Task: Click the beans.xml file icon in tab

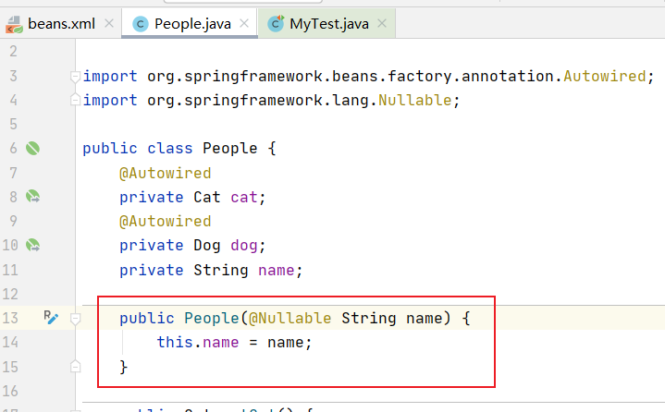Action: point(13,24)
